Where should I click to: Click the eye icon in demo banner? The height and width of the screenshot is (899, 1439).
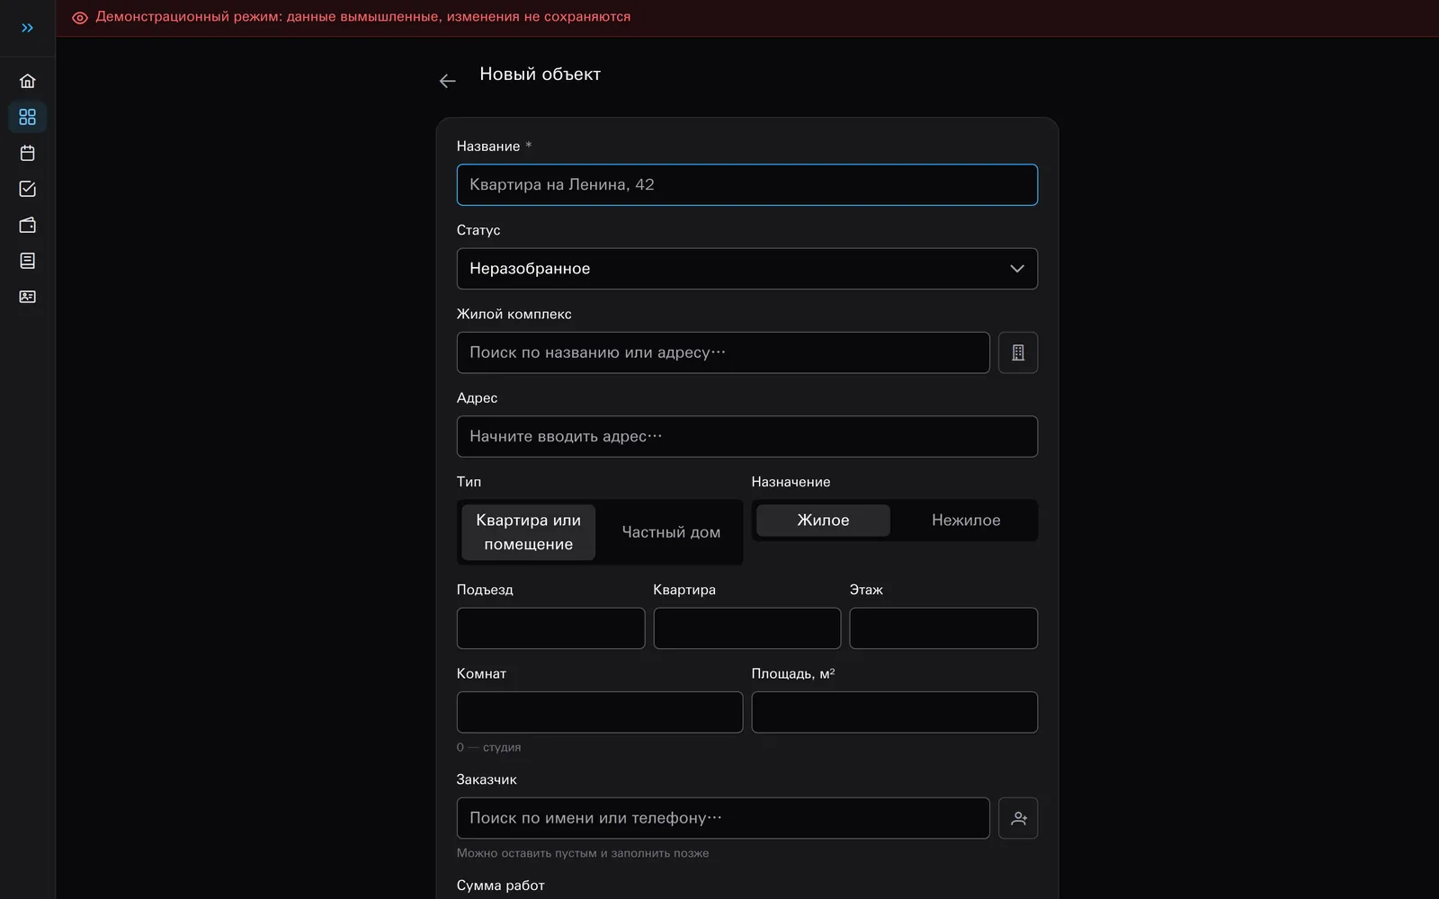(x=80, y=17)
